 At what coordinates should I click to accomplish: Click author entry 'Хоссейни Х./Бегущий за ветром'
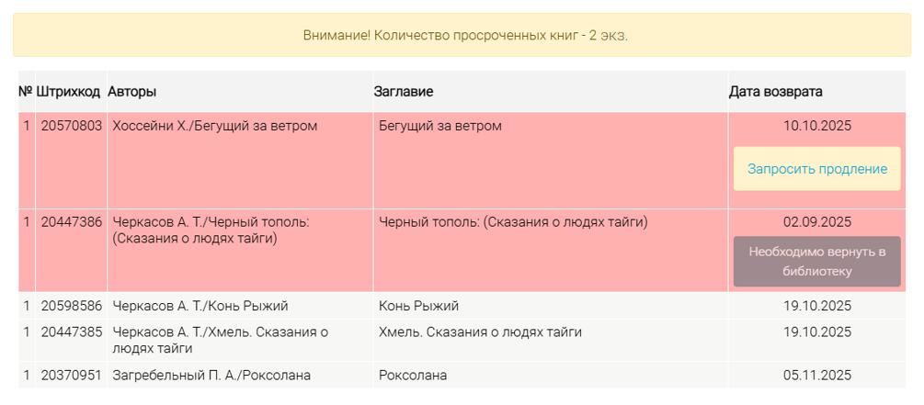coord(214,126)
